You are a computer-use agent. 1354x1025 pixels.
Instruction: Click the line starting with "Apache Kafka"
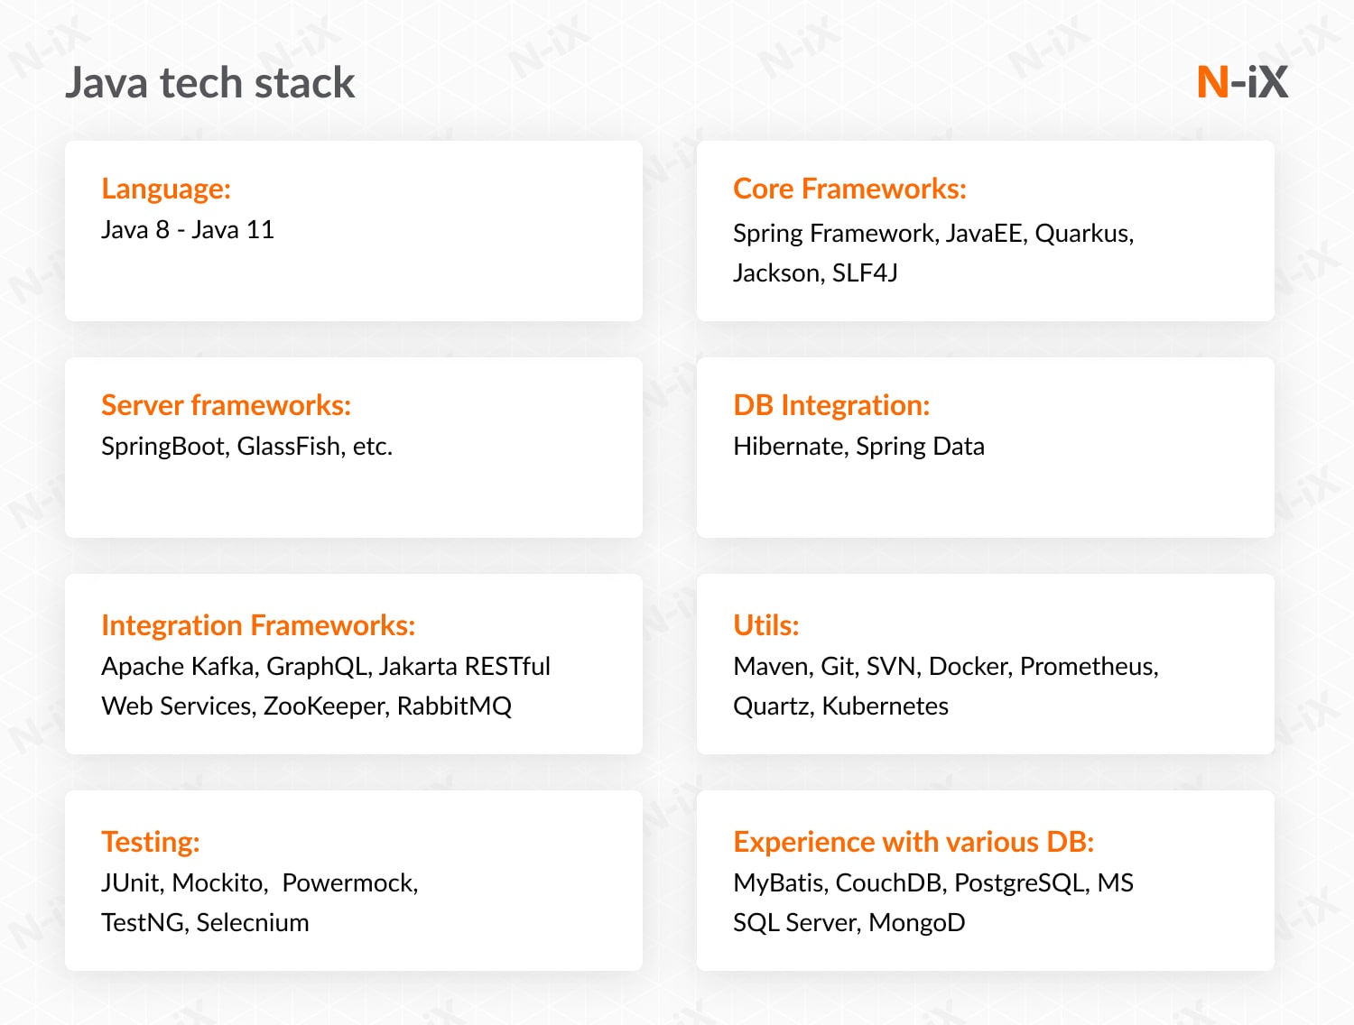[x=326, y=667]
